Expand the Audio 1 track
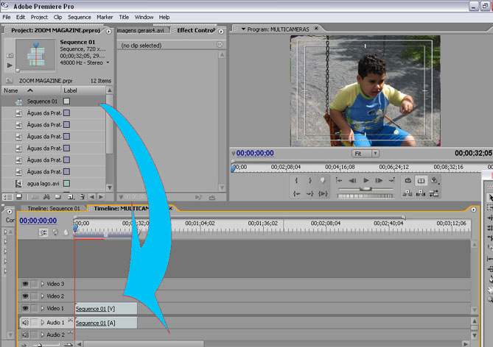Image resolution: width=493 pixels, height=347 pixels. pos(42,322)
